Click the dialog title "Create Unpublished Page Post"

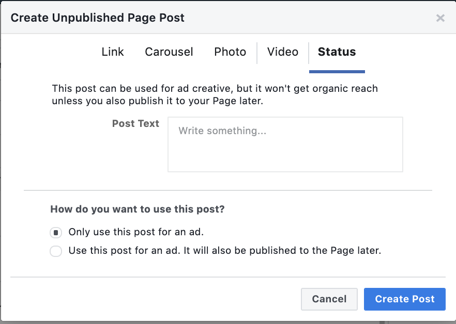coord(97,17)
